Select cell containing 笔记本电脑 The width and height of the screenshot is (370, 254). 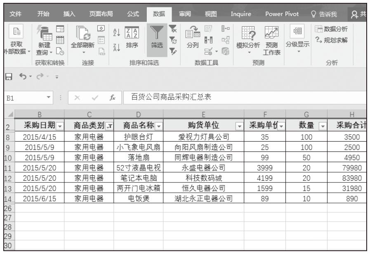click(138, 178)
